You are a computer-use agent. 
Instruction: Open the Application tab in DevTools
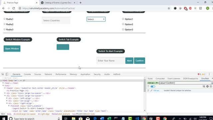point(85,74)
